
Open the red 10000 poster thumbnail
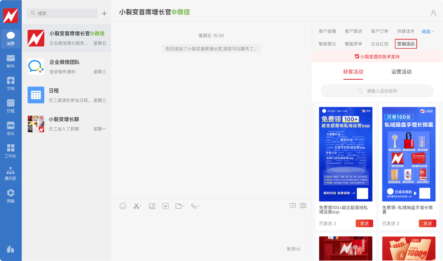click(409, 248)
